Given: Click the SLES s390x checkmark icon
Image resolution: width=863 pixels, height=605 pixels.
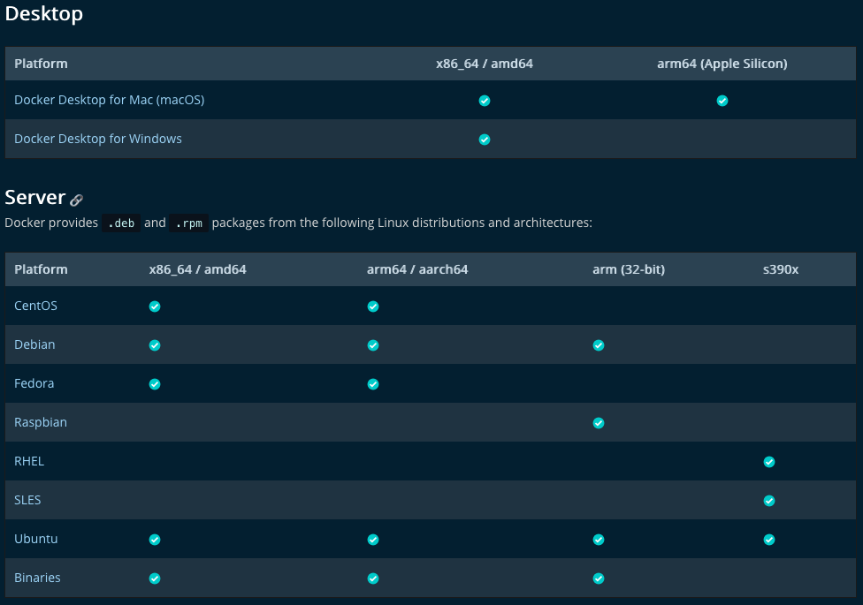Looking at the screenshot, I should coord(769,501).
